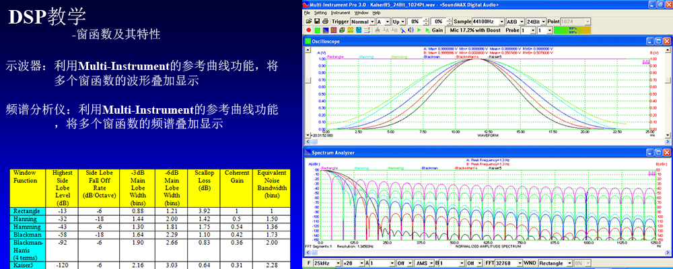This screenshot has height=269, width=673.
Task: Click the Multi-Instrument Pro application title icon
Action: (306, 5)
